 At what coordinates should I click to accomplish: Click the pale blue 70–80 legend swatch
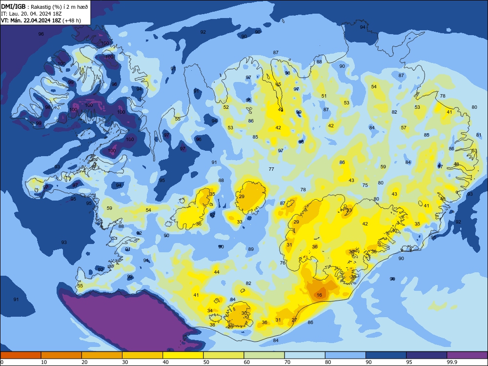tap(305, 355)
